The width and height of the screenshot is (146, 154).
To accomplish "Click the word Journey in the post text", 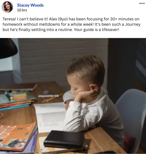I will [133, 24].
